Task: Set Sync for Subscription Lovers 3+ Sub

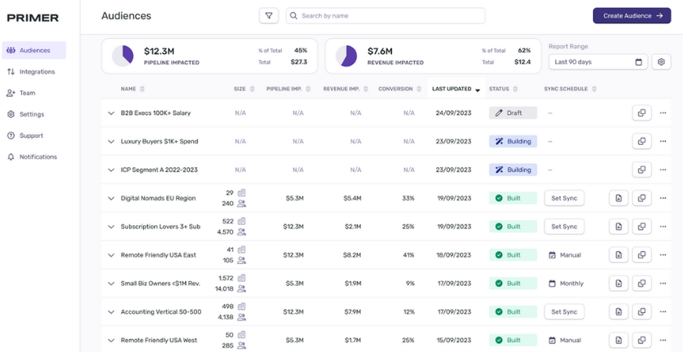Action: tap(564, 226)
